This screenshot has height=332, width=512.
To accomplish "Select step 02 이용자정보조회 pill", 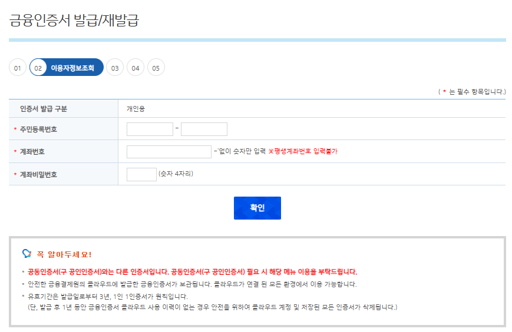I will point(67,68).
